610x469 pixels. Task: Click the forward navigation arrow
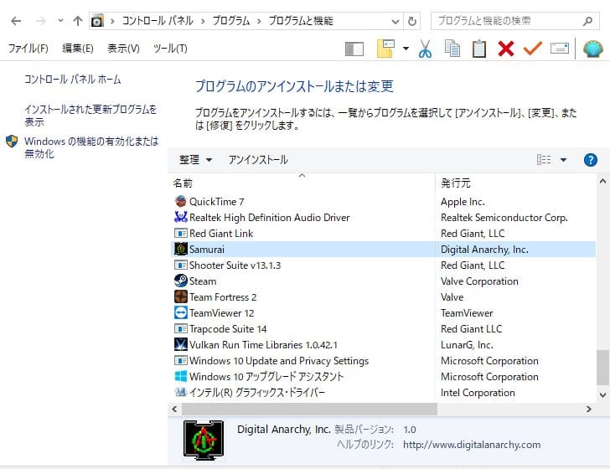[x=40, y=21]
